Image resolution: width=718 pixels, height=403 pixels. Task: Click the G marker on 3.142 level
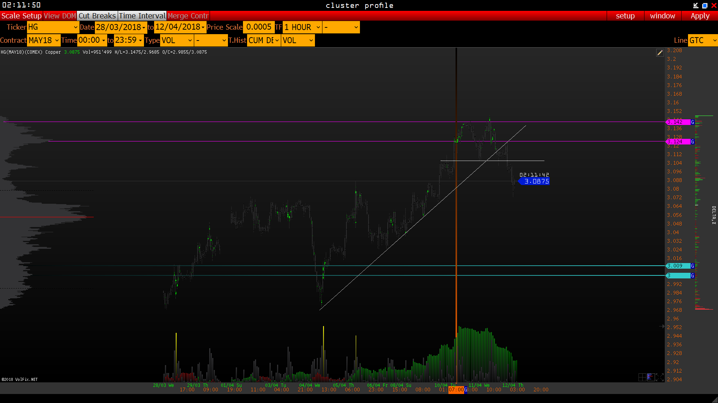click(693, 122)
